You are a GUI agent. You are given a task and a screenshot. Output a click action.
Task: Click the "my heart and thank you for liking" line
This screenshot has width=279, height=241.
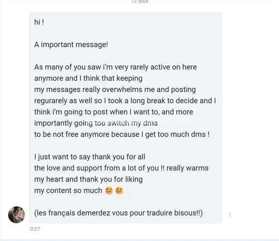pos(89,179)
